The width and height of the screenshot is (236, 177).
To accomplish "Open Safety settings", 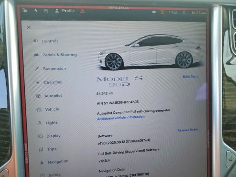I will [x=55, y=175].
